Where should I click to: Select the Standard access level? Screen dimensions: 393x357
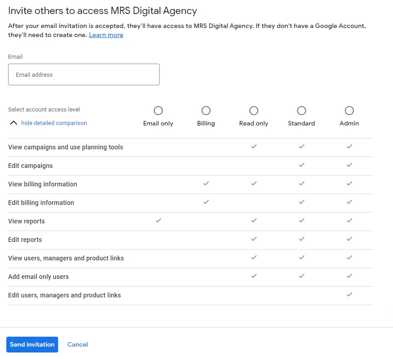coord(302,110)
